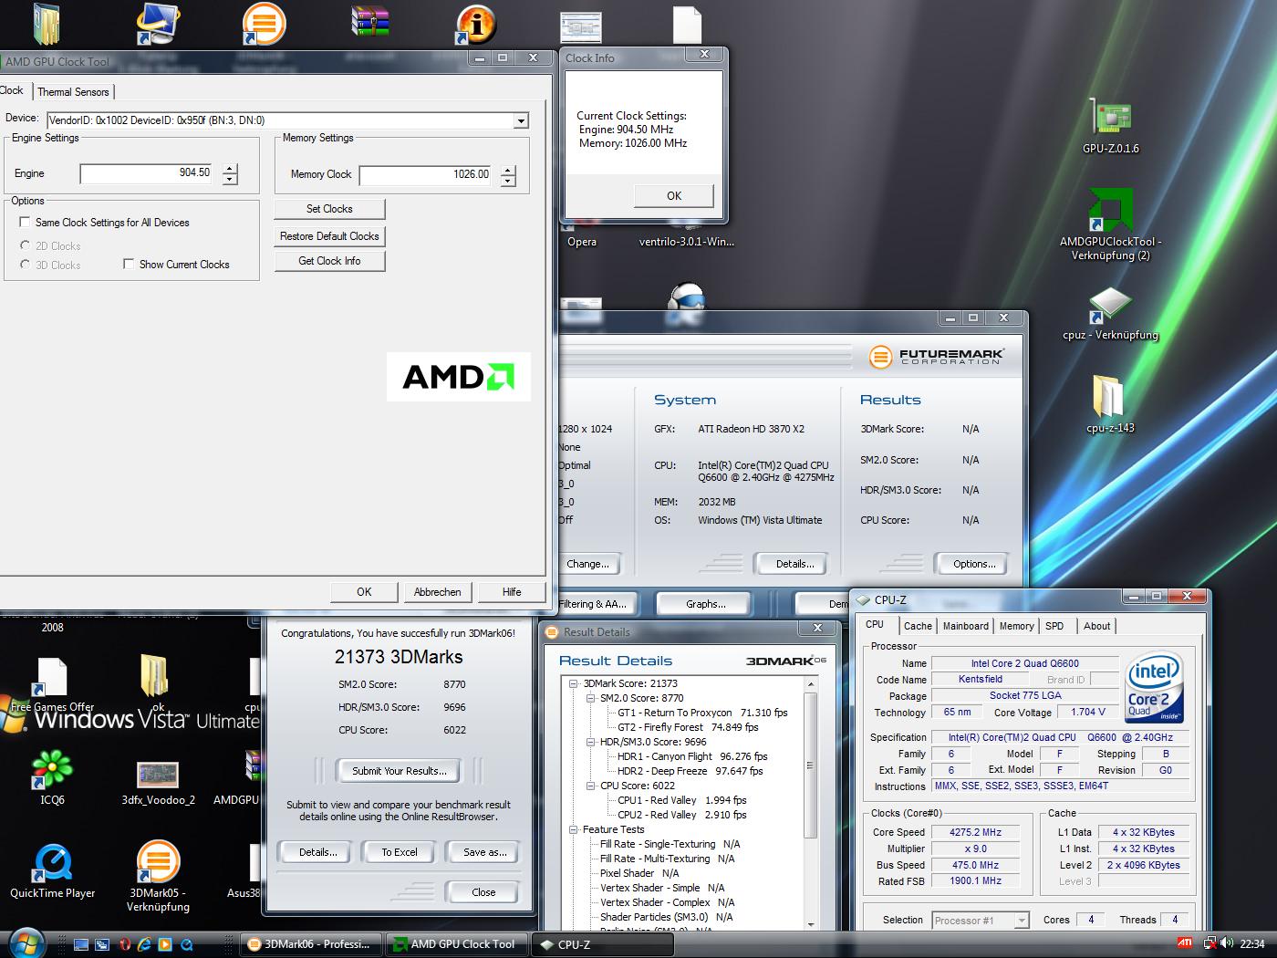
Task: Open the SPD tab in CPU-Z
Action: coord(1054,626)
